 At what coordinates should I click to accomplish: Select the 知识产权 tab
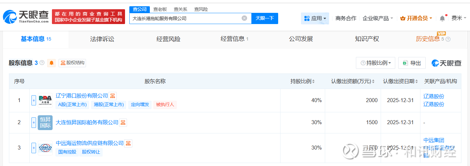coord(367,39)
